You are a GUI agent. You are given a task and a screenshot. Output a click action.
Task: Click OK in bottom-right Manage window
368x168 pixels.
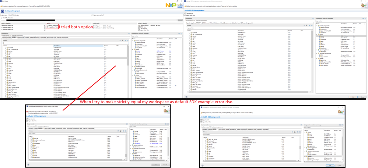pos(330,166)
